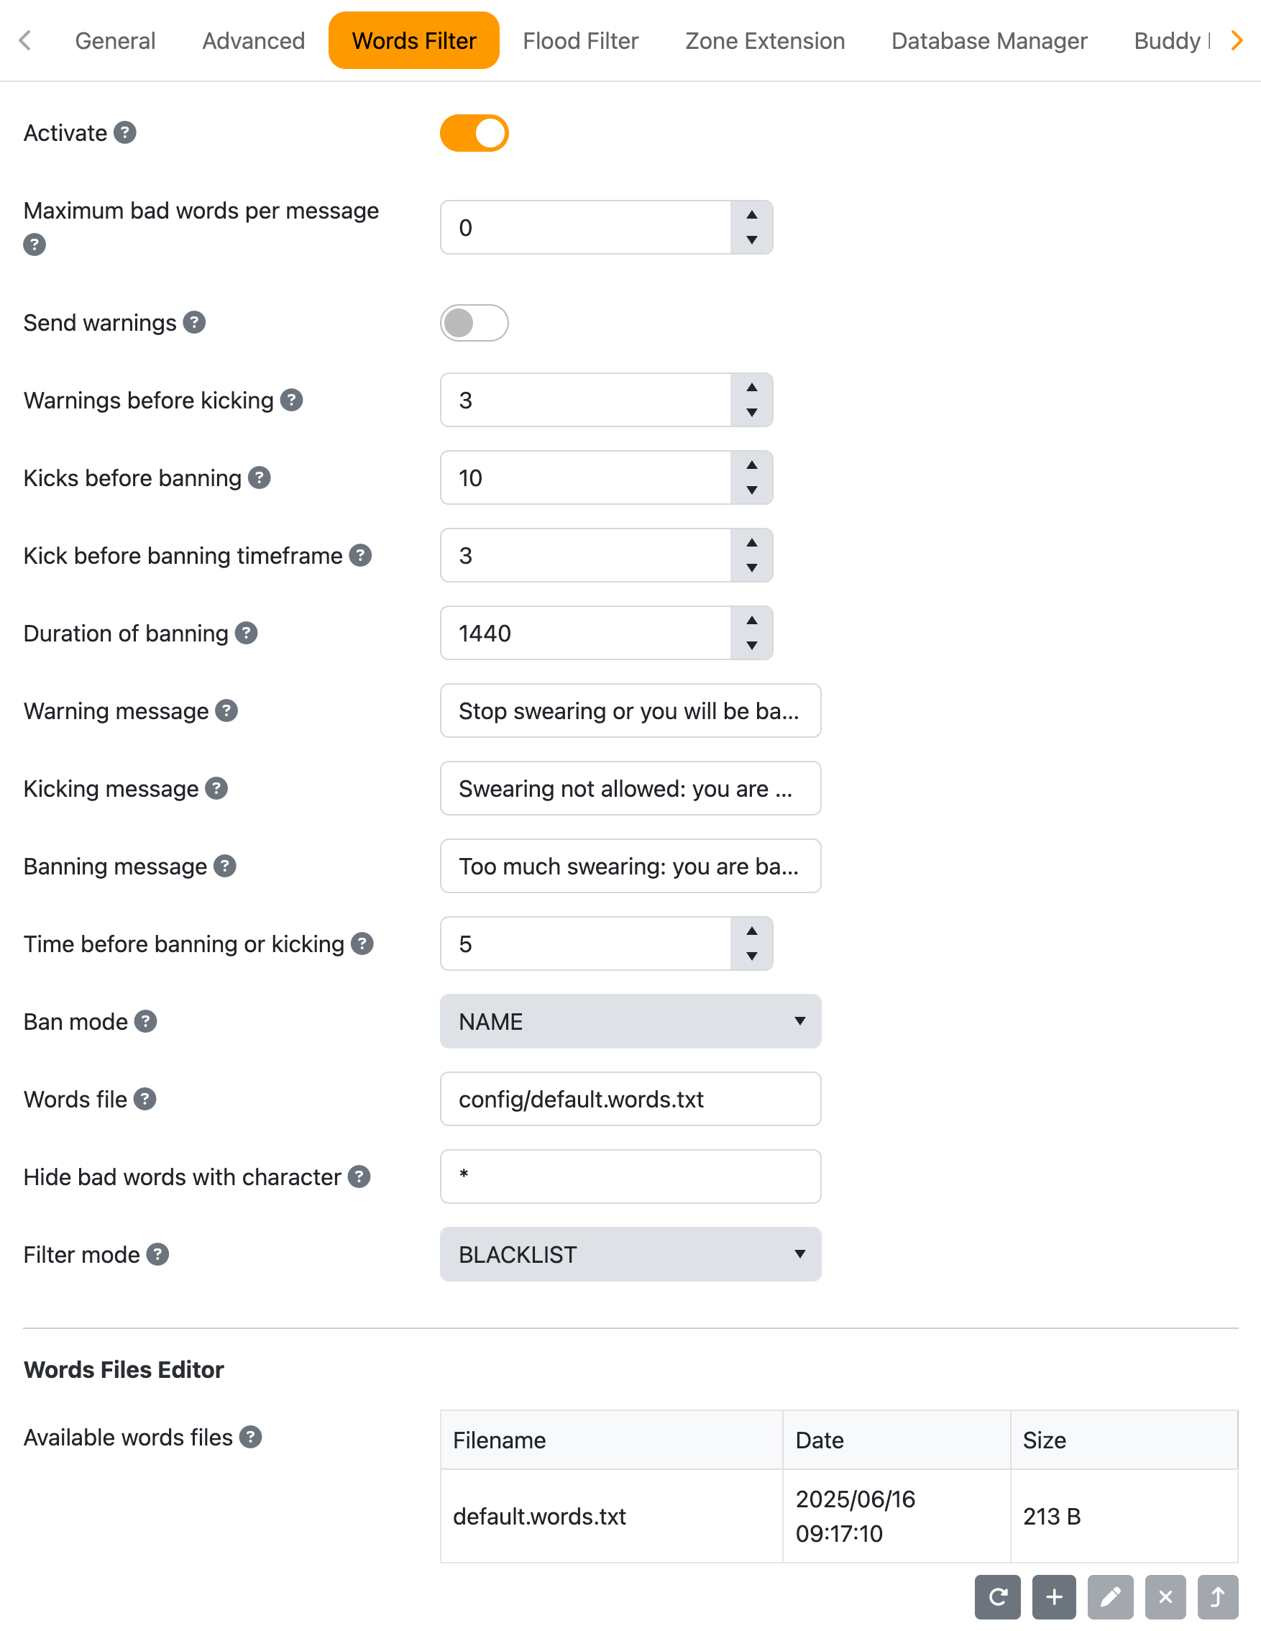This screenshot has width=1261, height=1631.
Task: Switch to the Flood Filter tab
Action: 580,40
